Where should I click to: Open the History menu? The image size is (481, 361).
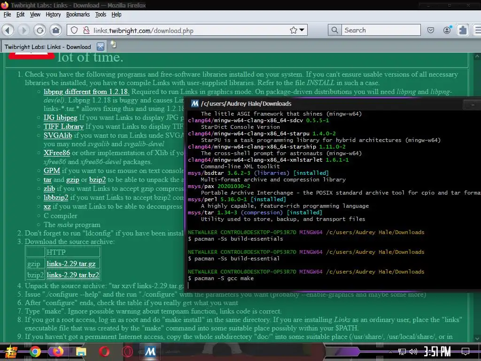click(x=53, y=15)
